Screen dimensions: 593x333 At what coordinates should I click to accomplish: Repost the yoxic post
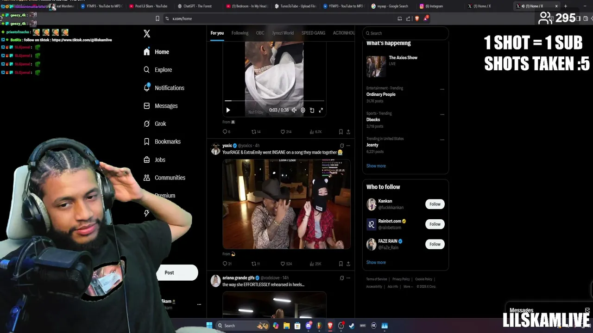[x=255, y=264]
